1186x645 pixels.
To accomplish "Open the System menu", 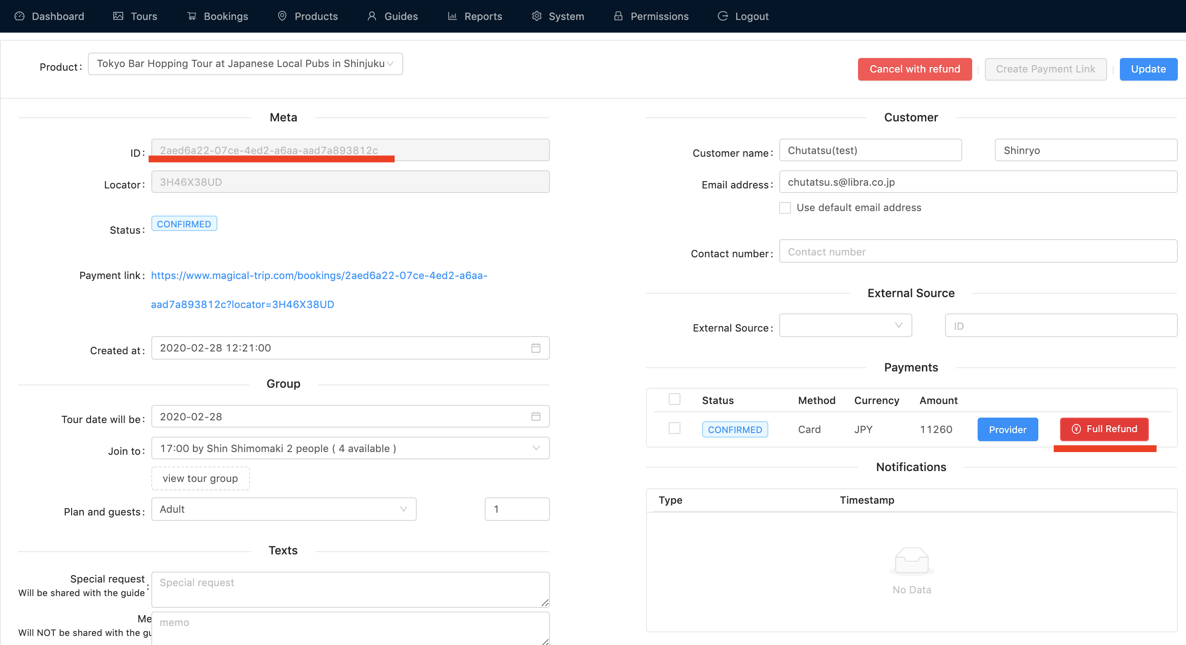I will click(x=558, y=16).
